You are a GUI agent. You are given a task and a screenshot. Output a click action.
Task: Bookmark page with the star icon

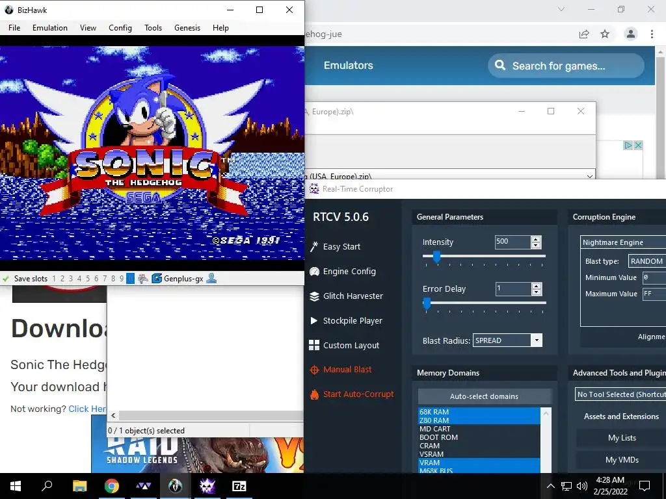(x=605, y=34)
